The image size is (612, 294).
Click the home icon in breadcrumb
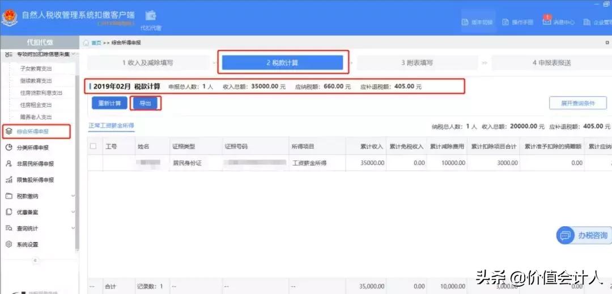point(86,42)
